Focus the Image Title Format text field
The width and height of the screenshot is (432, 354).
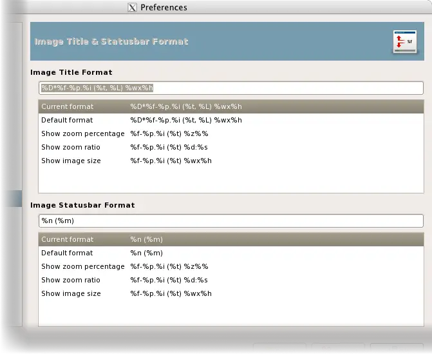coord(230,88)
